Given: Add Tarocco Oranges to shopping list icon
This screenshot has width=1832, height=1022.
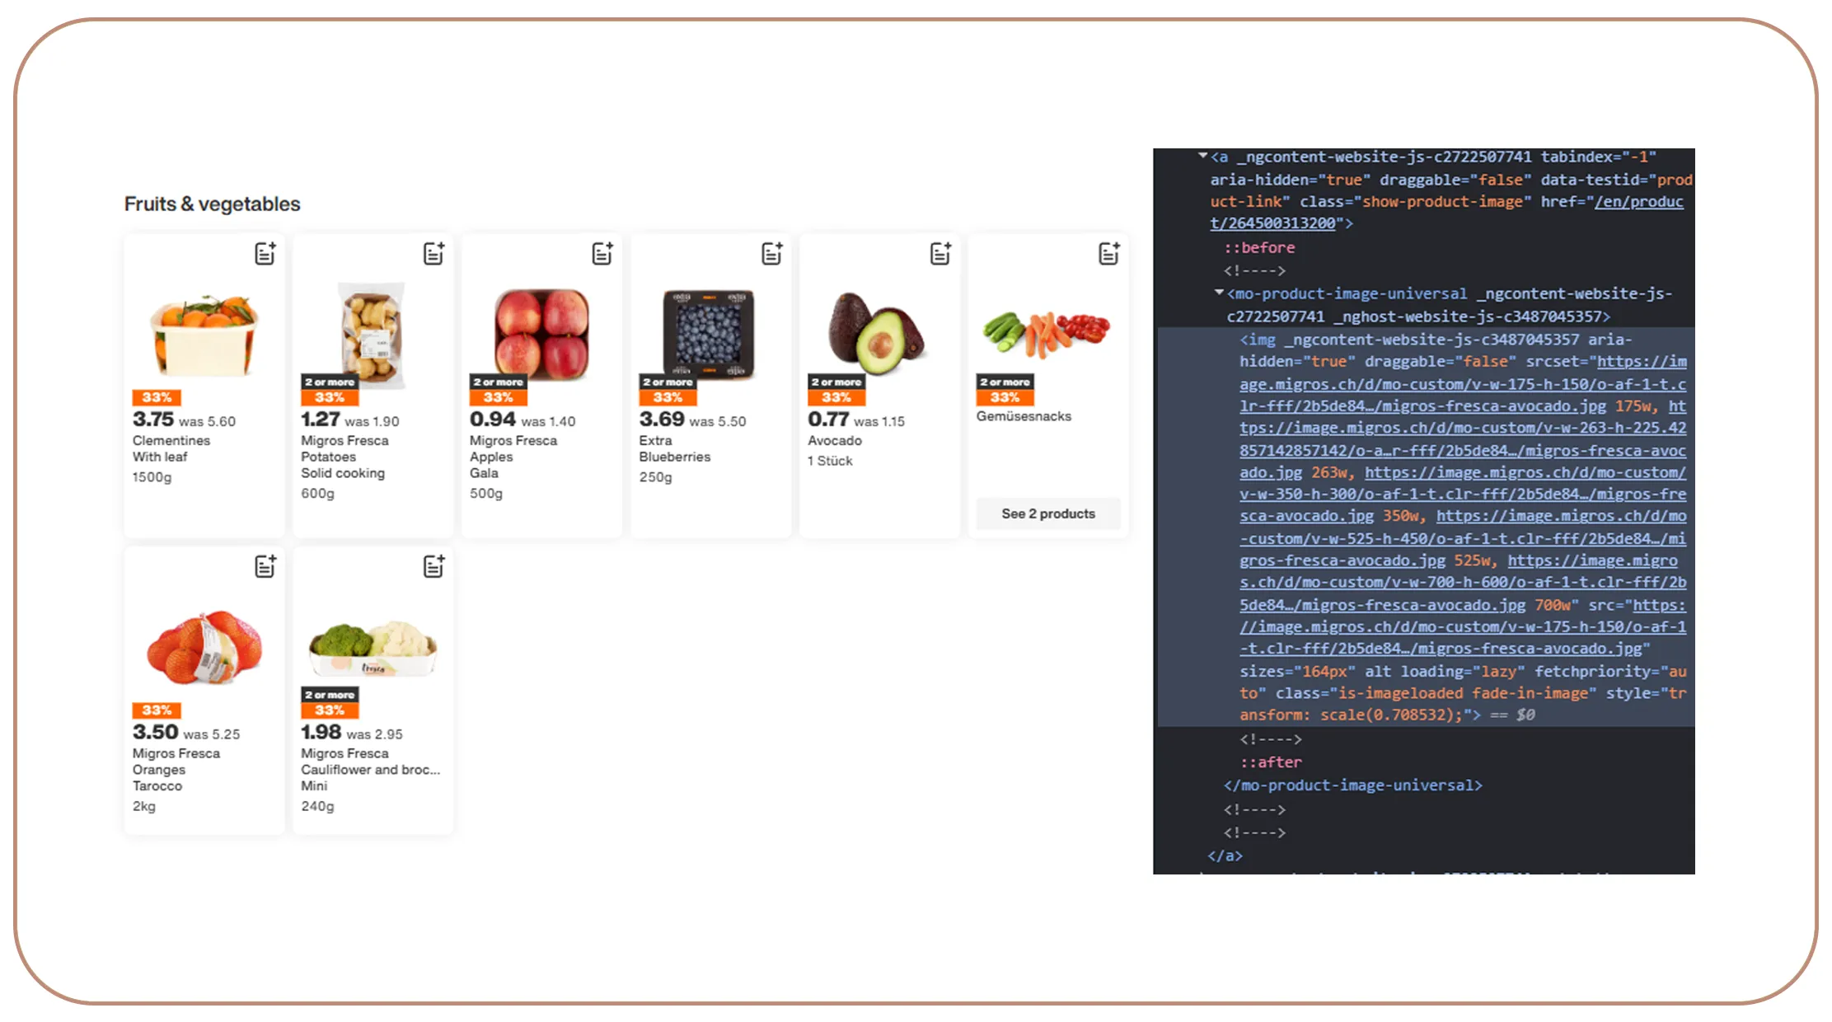Looking at the screenshot, I should (265, 566).
